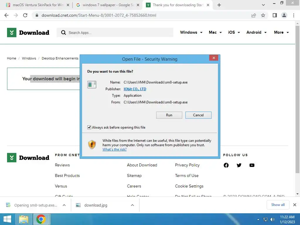Click the Windows breadcrumb link
The image size is (300, 225).
pyautogui.click(x=29, y=58)
